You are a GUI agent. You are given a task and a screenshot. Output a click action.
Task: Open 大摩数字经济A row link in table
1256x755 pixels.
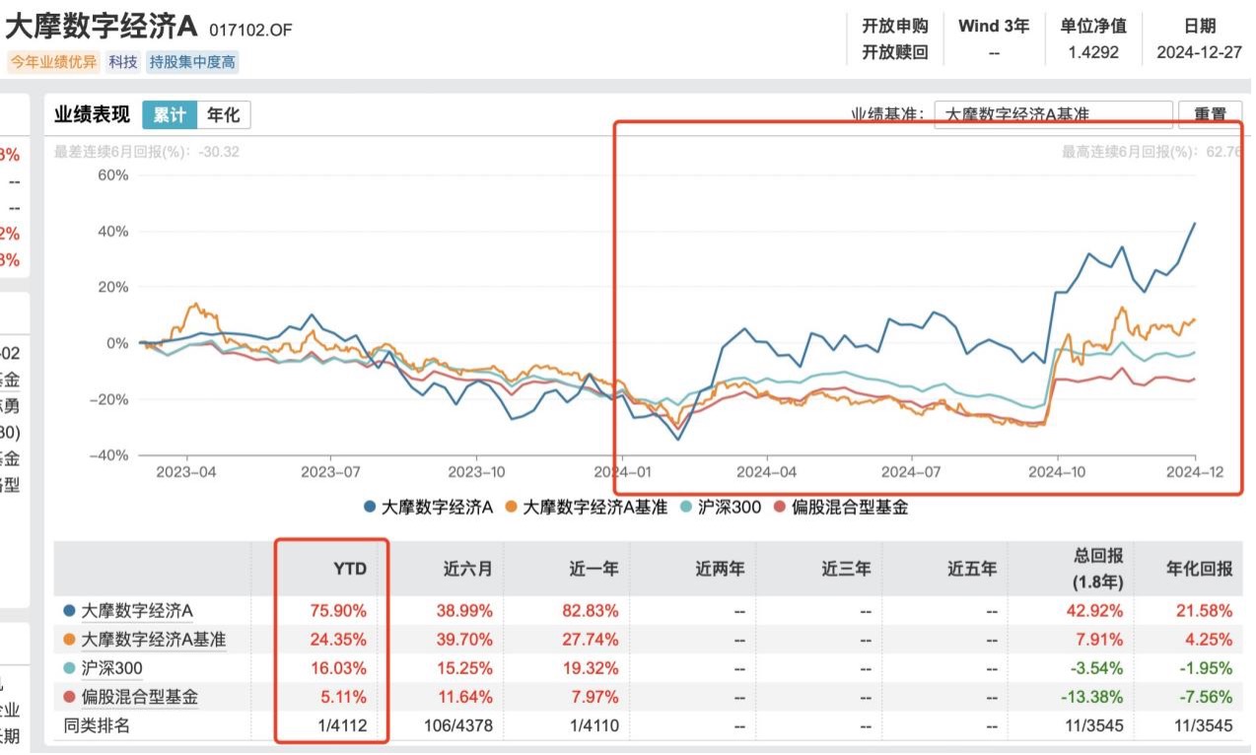tap(137, 610)
